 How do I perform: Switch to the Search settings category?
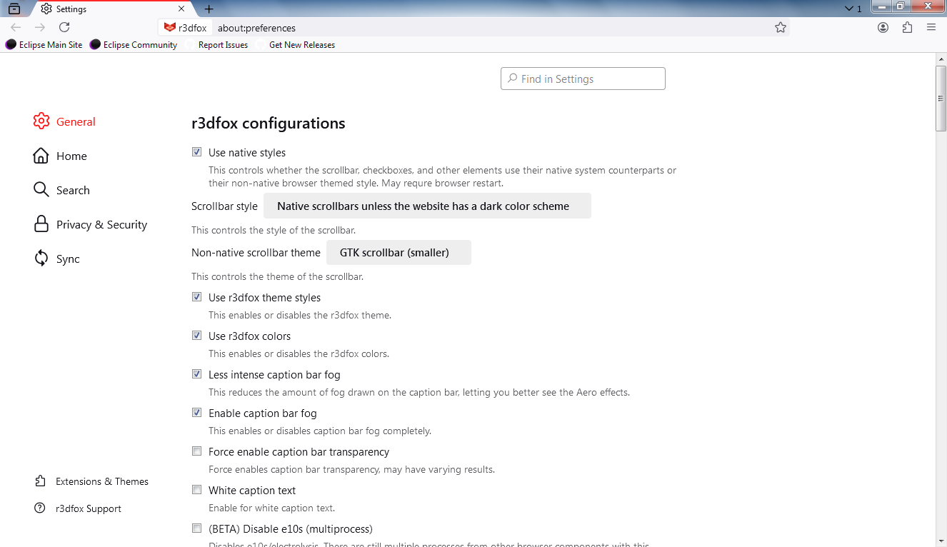61,190
